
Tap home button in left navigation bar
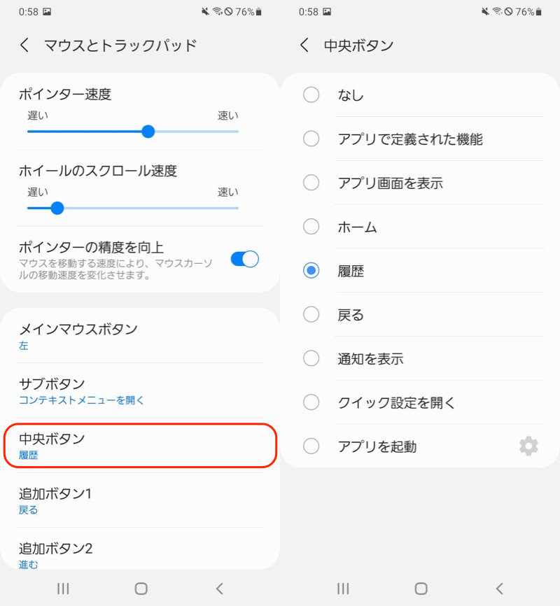141,589
